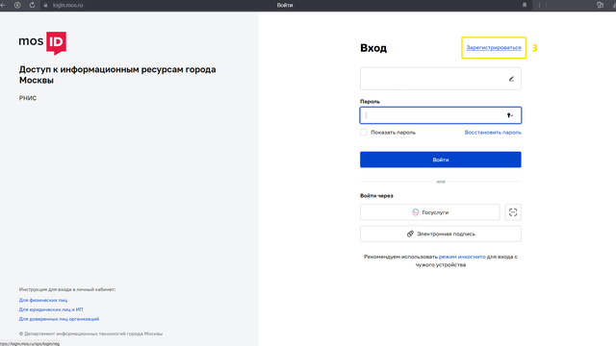Open the Зарегистрироваться link

pos(494,47)
